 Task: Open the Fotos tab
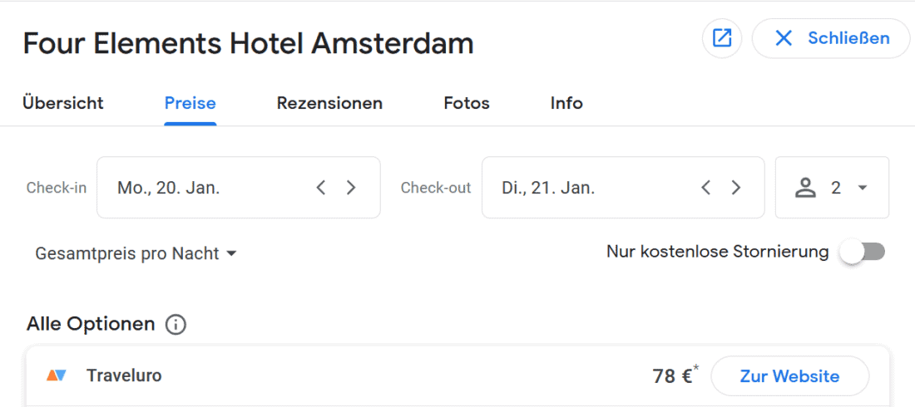[467, 104]
